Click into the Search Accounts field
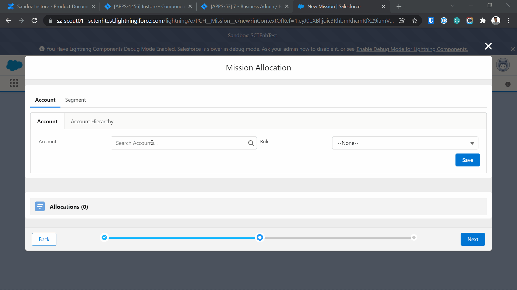 (179, 143)
